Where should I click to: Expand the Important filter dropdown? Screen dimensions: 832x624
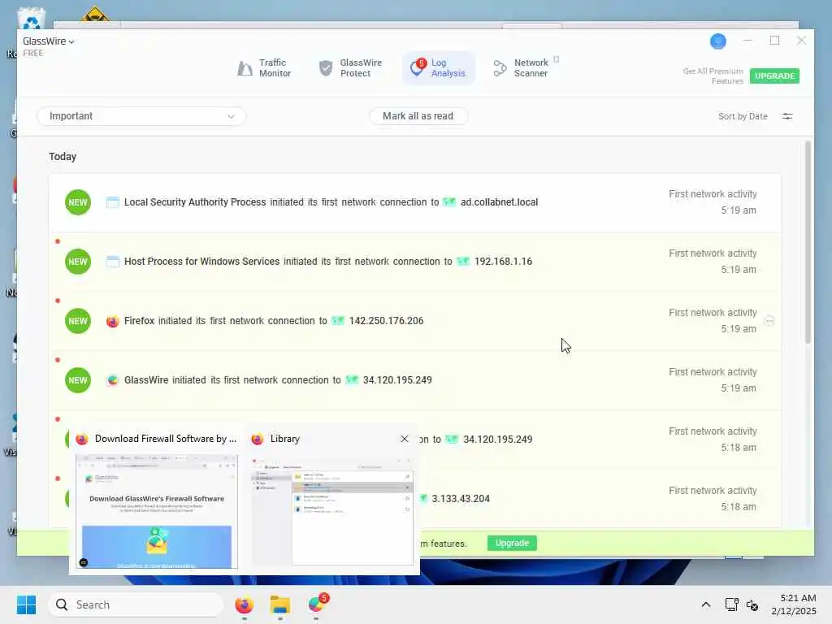[141, 116]
